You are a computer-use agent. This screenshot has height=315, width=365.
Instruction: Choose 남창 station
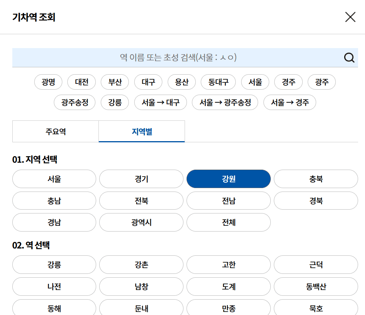click(x=141, y=287)
